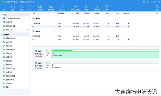
Task: Click 更改卷标 (Change Label) item
Action: (9, 61)
